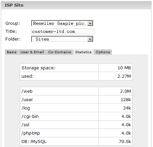Select the DB::MySQL usage row
The image size is (153, 147).
76,141
